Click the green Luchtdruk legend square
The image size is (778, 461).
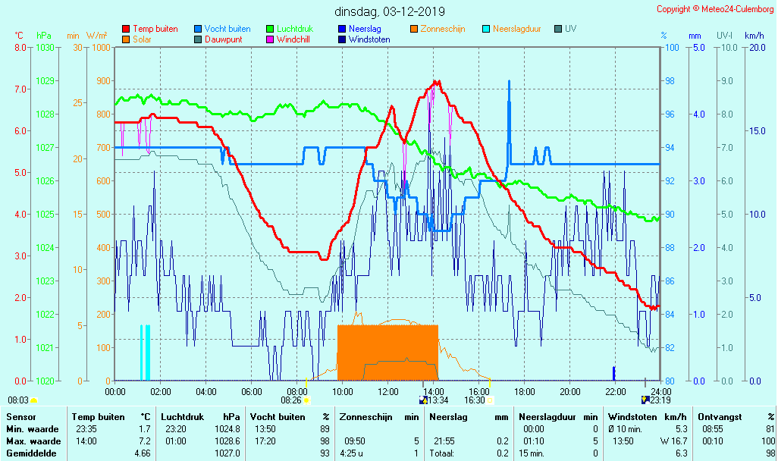[270, 29]
